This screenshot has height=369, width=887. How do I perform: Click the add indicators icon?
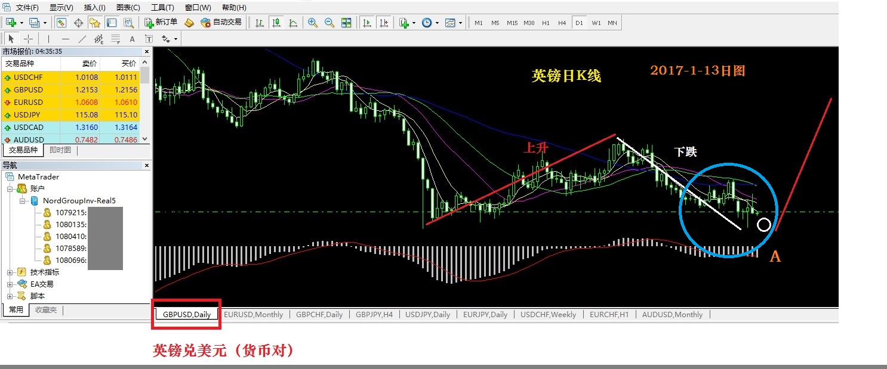point(404,23)
